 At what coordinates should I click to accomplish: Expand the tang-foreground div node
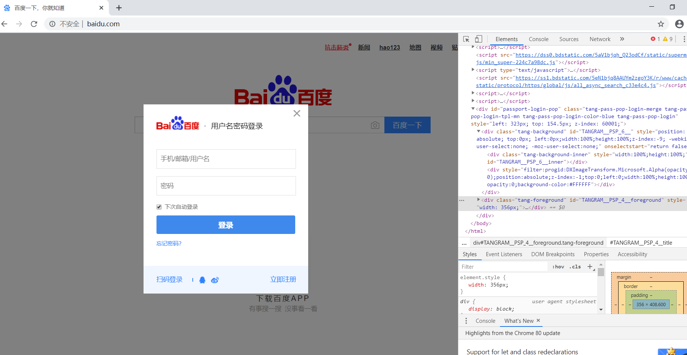coord(478,200)
